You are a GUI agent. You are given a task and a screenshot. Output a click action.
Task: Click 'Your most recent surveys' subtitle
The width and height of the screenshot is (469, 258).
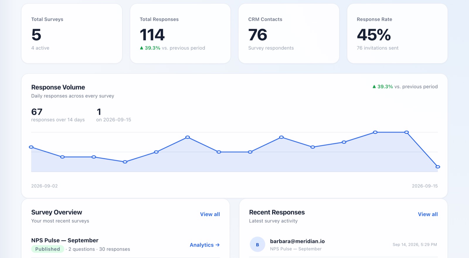click(x=60, y=221)
